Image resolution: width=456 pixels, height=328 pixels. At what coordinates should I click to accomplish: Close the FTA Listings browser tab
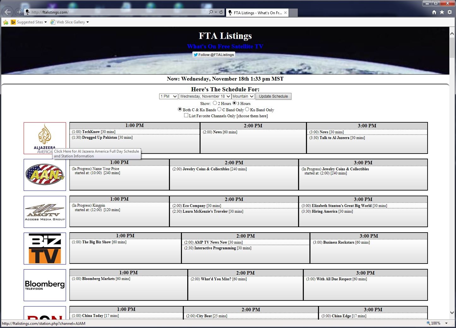tap(285, 13)
